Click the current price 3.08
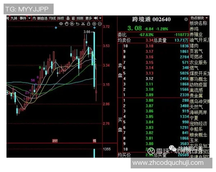This screenshot has width=216, height=172. [x=135, y=28]
